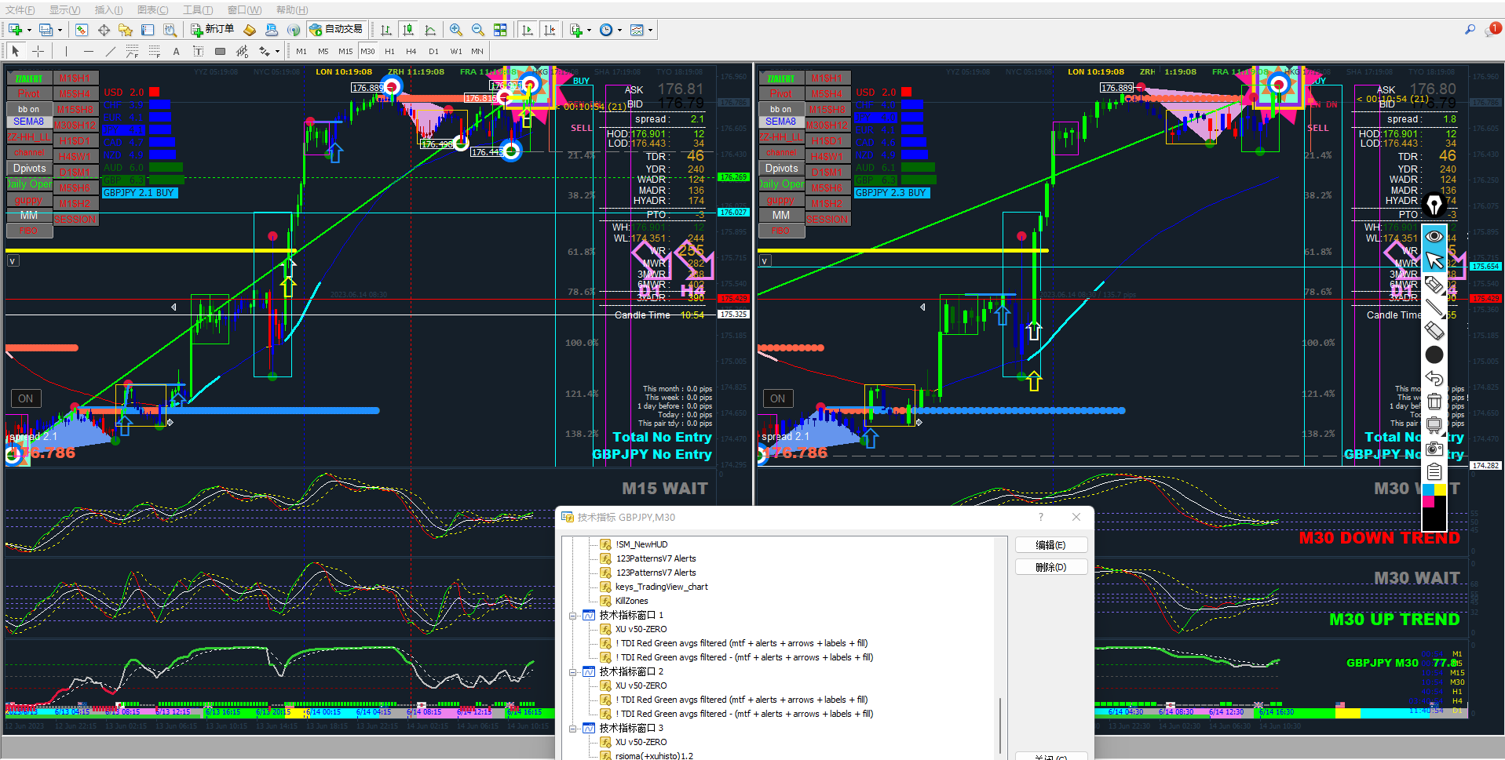Screen dimensions: 1505x760
Task: Click the undo arrow in drawing palette
Action: pos(1434,378)
